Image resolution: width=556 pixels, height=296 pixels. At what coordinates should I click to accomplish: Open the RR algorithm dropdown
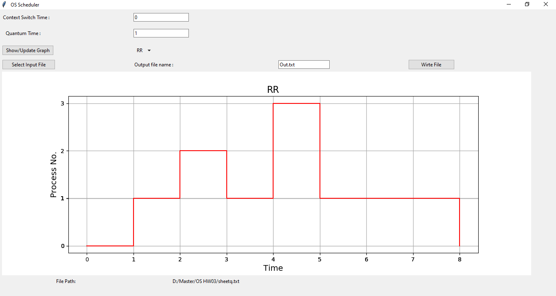pos(144,50)
